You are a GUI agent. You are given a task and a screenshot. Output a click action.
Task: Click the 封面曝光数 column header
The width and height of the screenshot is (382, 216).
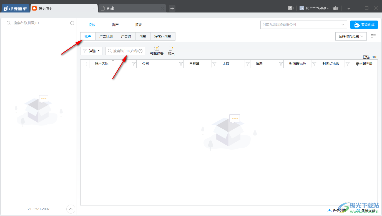(298, 64)
